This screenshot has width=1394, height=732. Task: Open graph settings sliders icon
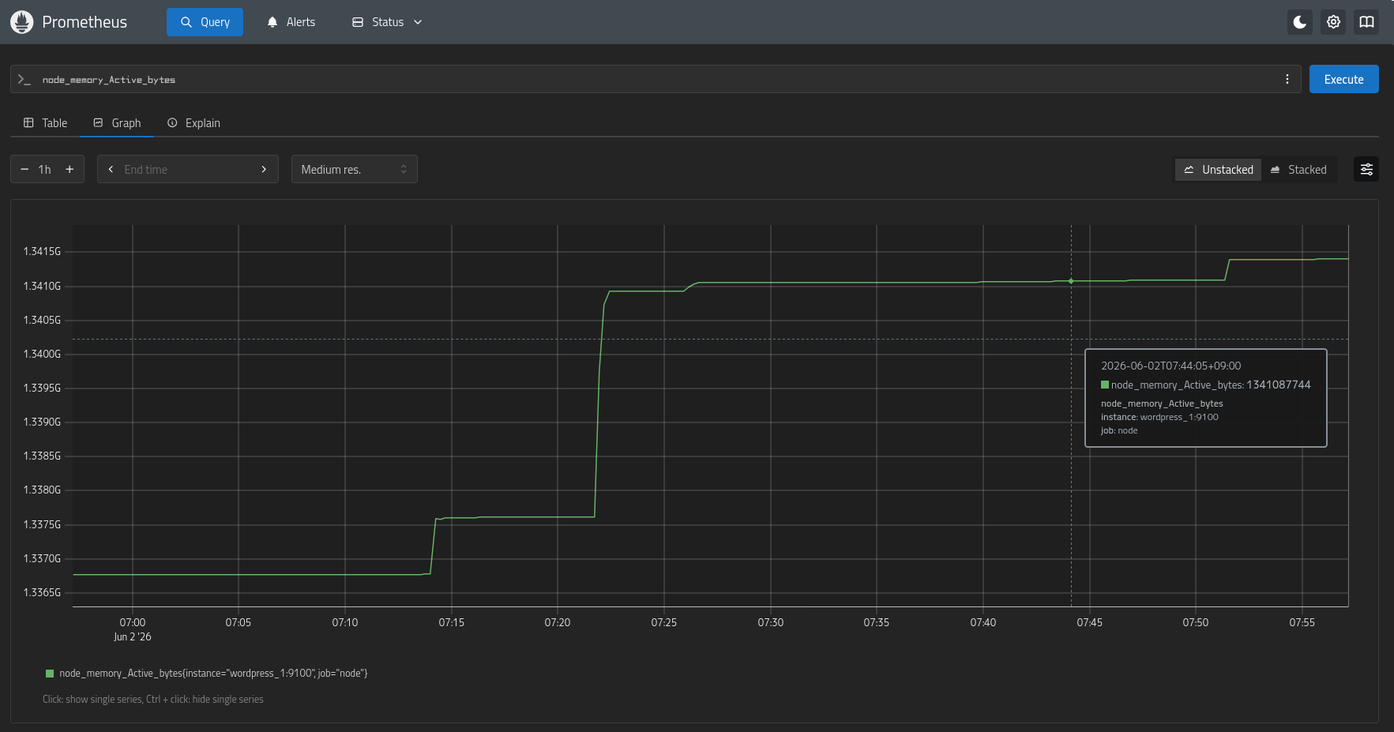pyautogui.click(x=1366, y=169)
